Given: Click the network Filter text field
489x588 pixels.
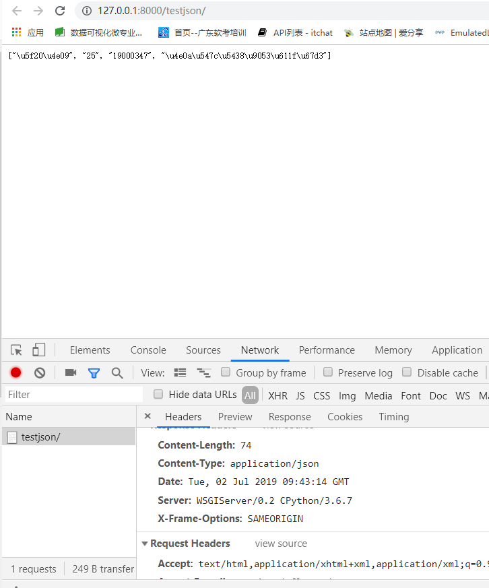Looking at the screenshot, I should point(74,395).
